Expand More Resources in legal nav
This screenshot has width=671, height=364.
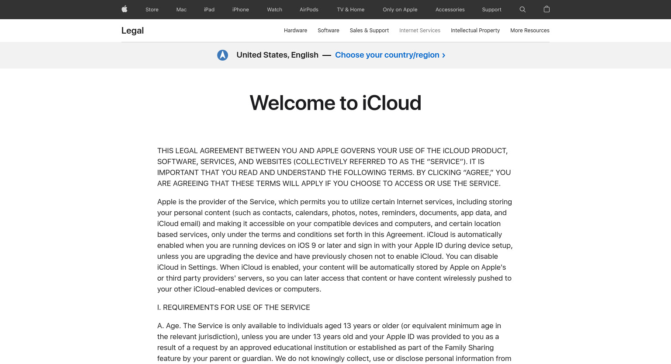point(530,31)
